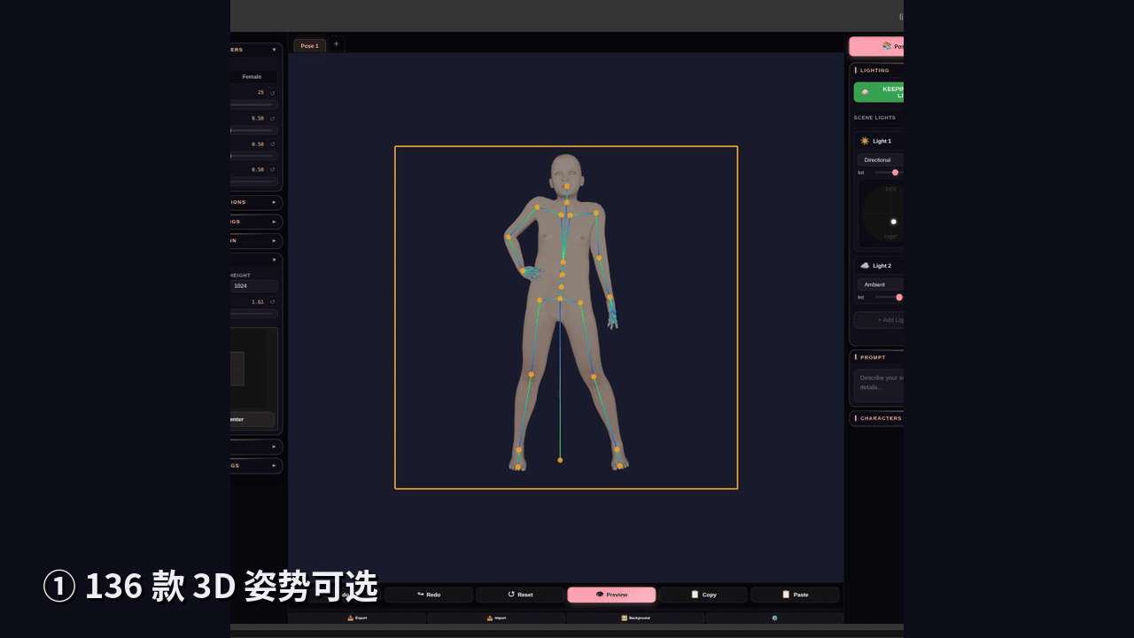Reset the 25 value in left panel
Image resolution: width=1134 pixels, height=638 pixels.
pyautogui.click(x=272, y=92)
